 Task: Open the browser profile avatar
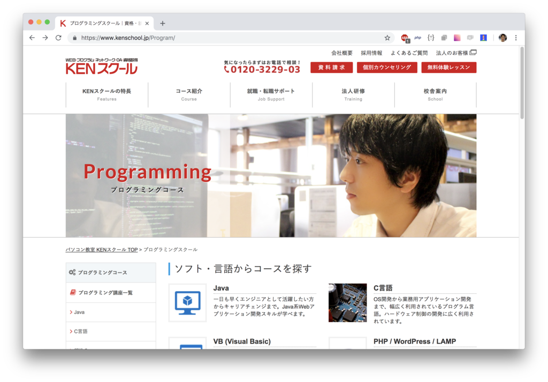pyautogui.click(x=502, y=37)
